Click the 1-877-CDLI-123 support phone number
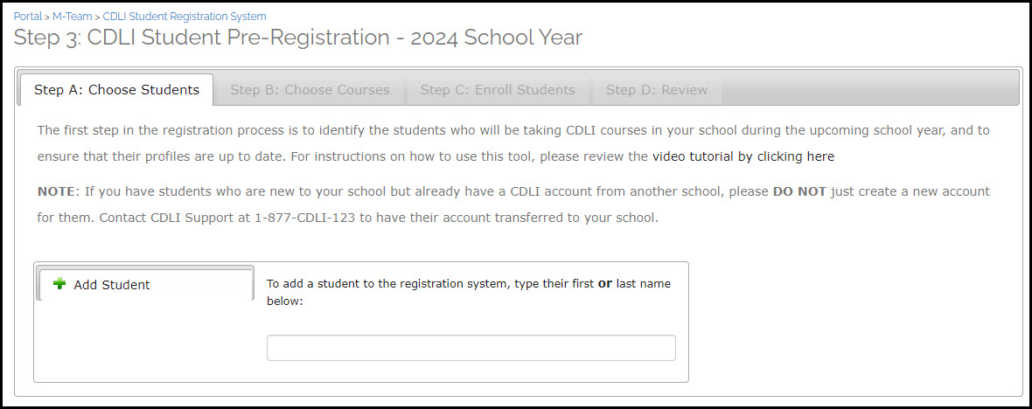 point(305,218)
